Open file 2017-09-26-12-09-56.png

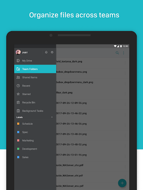(x=93, y=104)
